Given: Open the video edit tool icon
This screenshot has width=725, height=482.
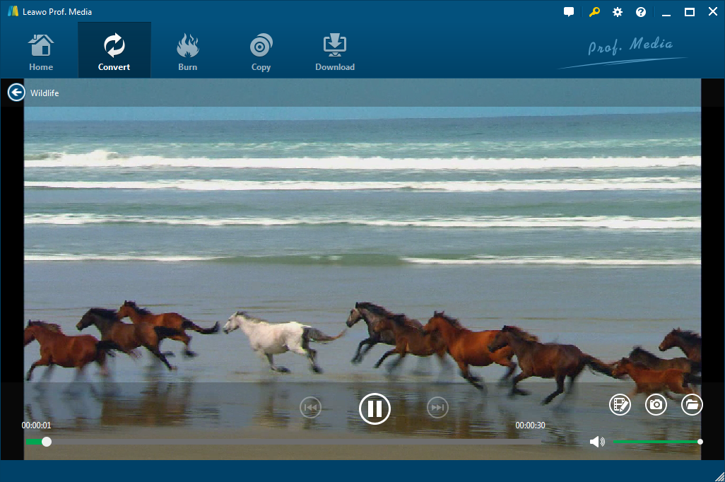Looking at the screenshot, I should [620, 405].
